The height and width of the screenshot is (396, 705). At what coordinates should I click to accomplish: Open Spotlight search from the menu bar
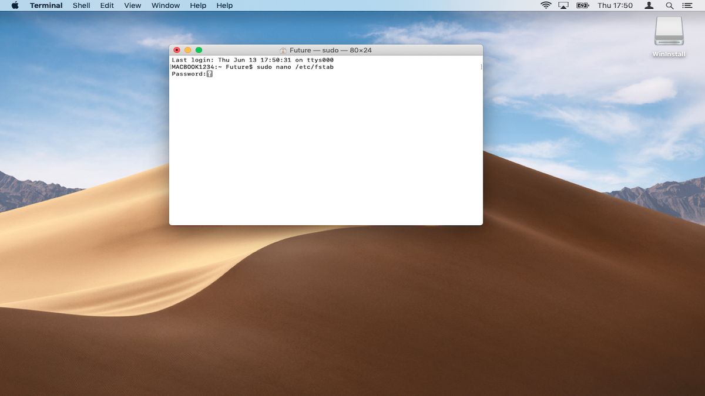pyautogui.click(x=670, y=5)
